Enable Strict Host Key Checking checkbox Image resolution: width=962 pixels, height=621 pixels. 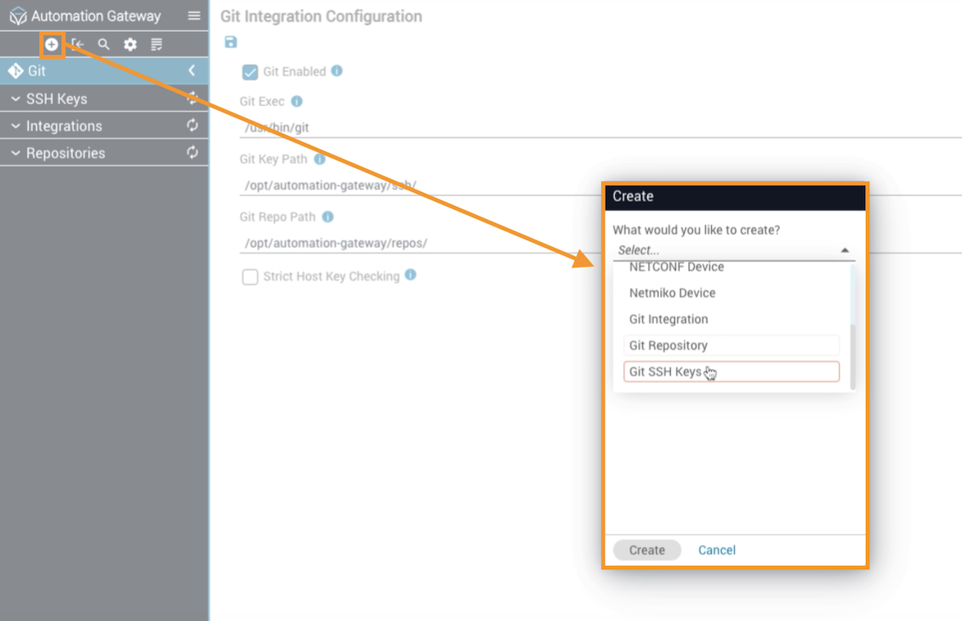pos(250,276)
